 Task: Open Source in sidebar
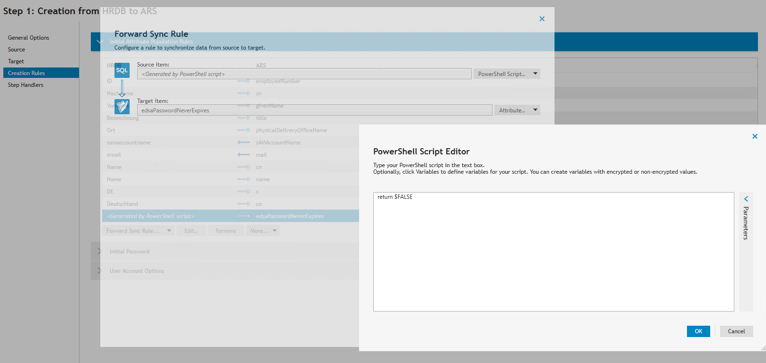[x=17, y=50]
